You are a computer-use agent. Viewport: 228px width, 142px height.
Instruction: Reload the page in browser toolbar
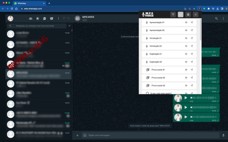tap(12, 9)
